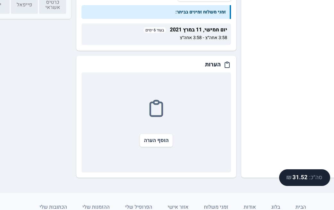Open the הפרופיל שלי footer link

pyautogui.click(x=139, y=207)
